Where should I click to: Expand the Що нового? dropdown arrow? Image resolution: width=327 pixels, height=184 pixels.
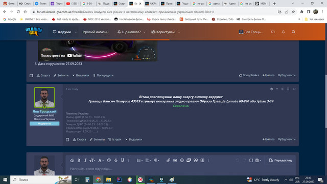[x=144, y=32]
